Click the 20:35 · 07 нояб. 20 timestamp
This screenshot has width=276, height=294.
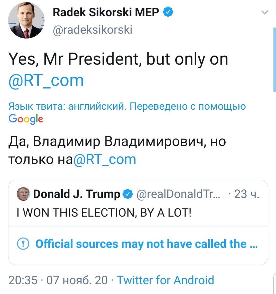[x=58, y=280]
